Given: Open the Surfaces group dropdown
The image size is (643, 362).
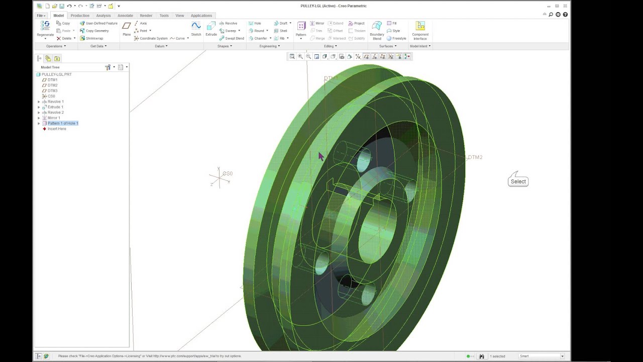Looking at the screenshot, I should (388, 46).
